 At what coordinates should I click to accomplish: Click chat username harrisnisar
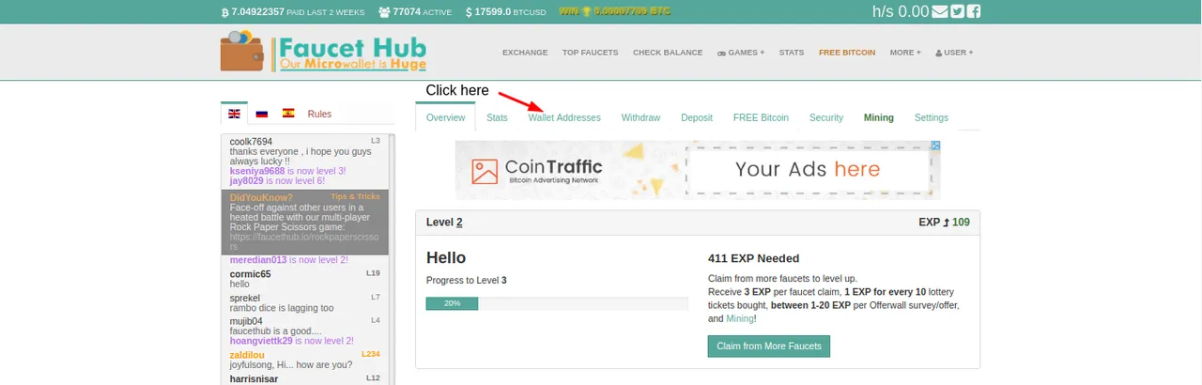tap(254, 378)
